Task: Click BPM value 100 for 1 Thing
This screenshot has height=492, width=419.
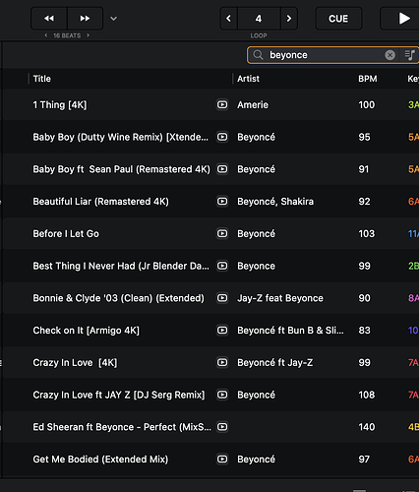Action: point(367,105)
